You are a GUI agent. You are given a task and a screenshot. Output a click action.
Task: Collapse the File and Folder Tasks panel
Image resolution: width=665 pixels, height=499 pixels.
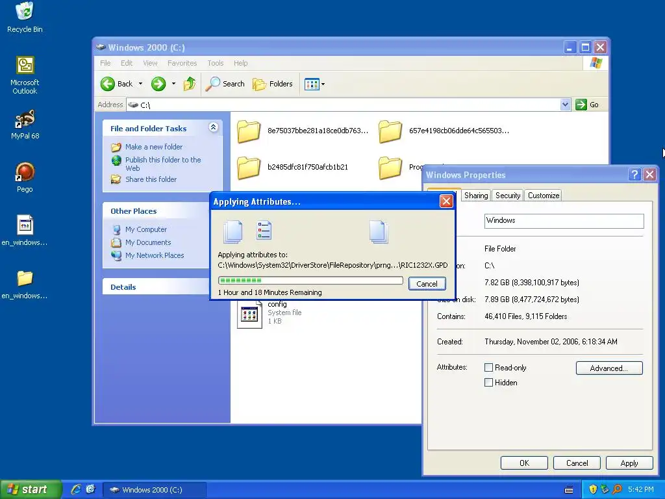213,127
